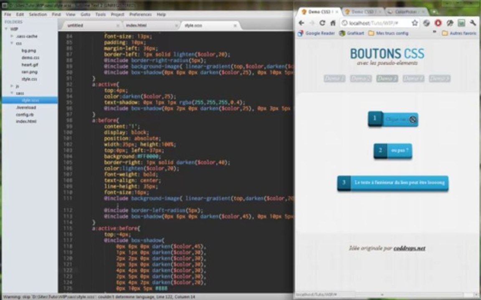Open heart.gif in the sidebar
Image resolution: width=481 pixels, height=300 pixels.
tap(30, 65)
